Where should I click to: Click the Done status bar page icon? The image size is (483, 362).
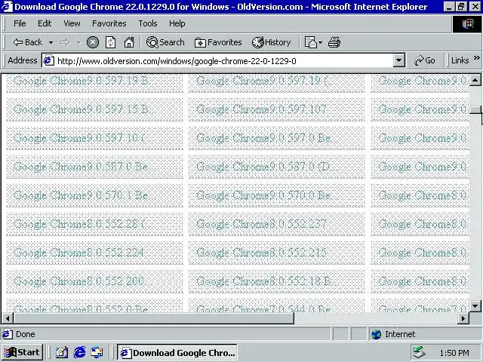coord(8,334)
